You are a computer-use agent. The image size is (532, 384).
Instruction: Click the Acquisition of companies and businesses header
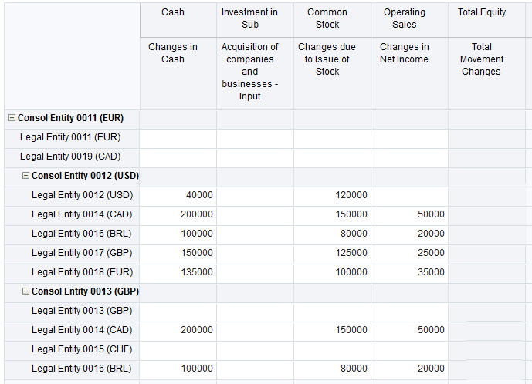(x=255, y=73)
